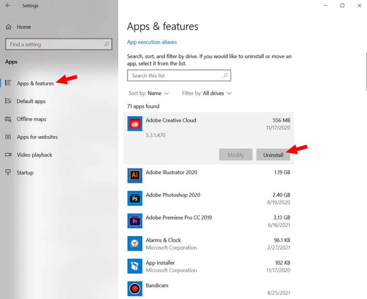Click the Apps & features page heading
Image resolution: width=367 pixels, height=299 pixels.
[162, 27]
